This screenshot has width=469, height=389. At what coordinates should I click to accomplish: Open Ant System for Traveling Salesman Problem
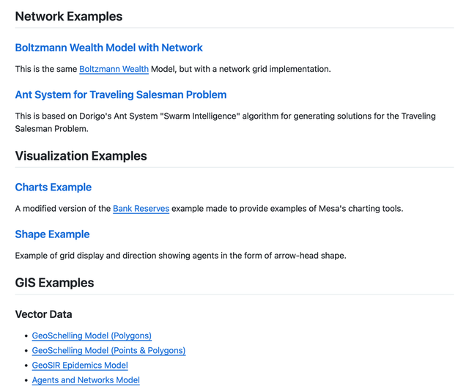[120, 95]
